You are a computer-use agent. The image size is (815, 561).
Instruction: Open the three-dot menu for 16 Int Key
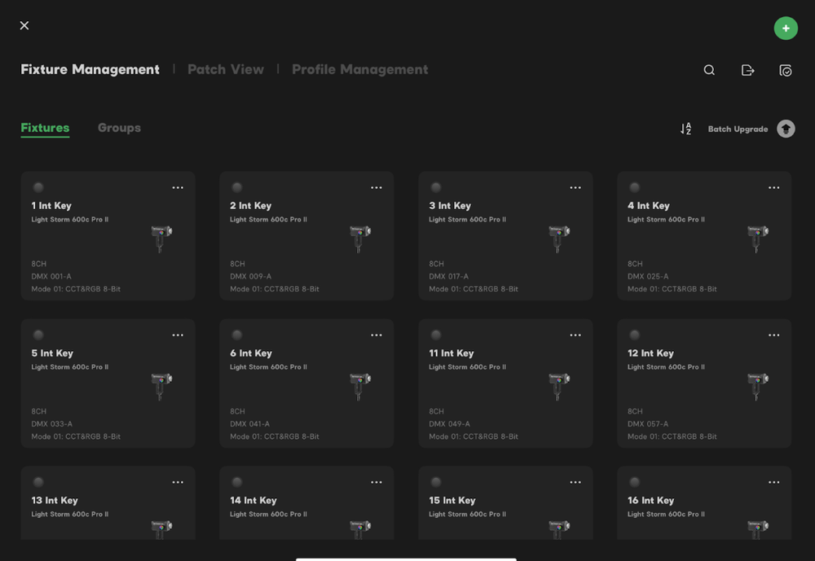click(x=774, y=483)
